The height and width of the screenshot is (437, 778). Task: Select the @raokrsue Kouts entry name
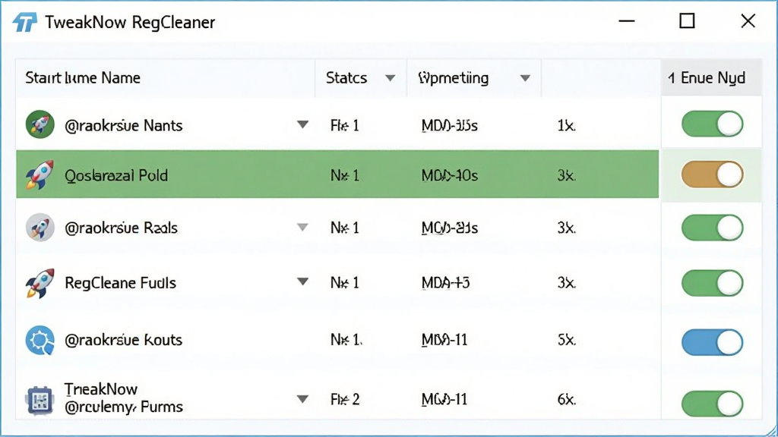[x=124, y=340]
